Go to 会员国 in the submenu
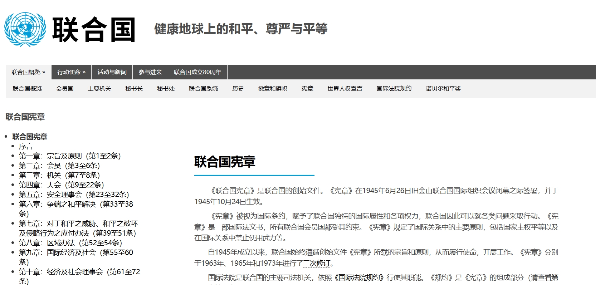 (x=65, y=89)
